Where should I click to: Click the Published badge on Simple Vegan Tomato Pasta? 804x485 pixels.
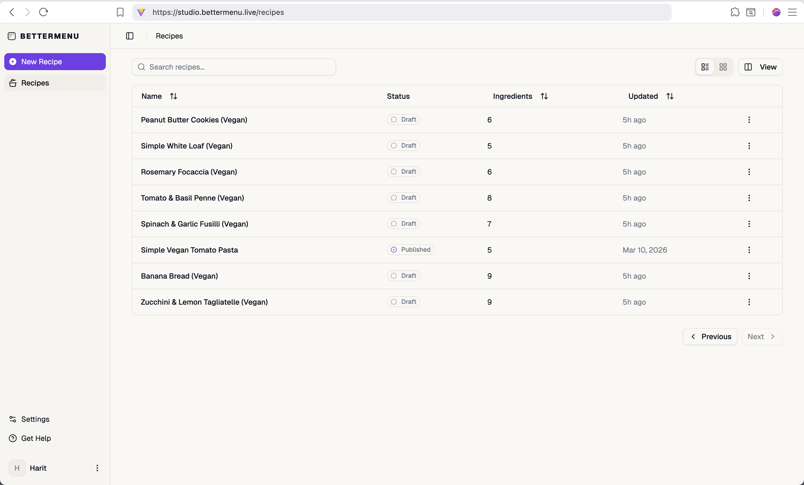[x=410, y=249]
